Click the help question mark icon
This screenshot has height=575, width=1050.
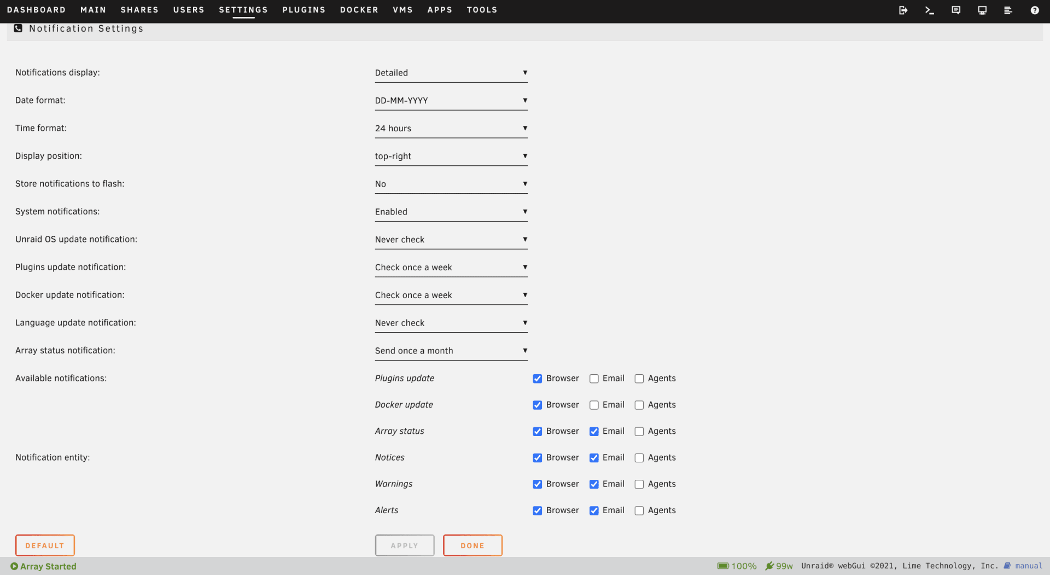coord(1034,10)
